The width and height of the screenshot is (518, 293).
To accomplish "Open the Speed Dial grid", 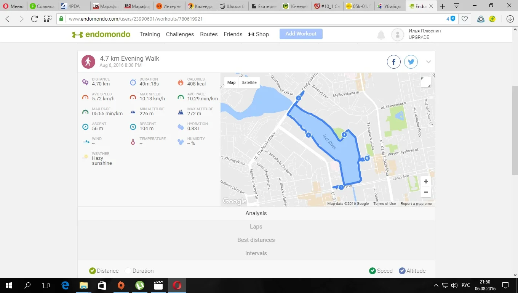I will (x=48, y=19).
